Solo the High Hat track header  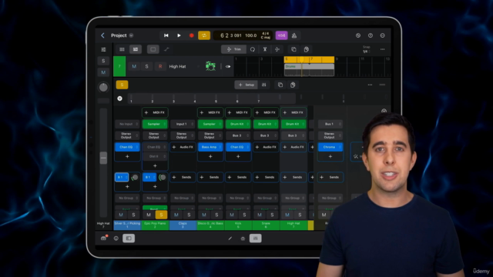pyautogui.click(x=146, y=66)
